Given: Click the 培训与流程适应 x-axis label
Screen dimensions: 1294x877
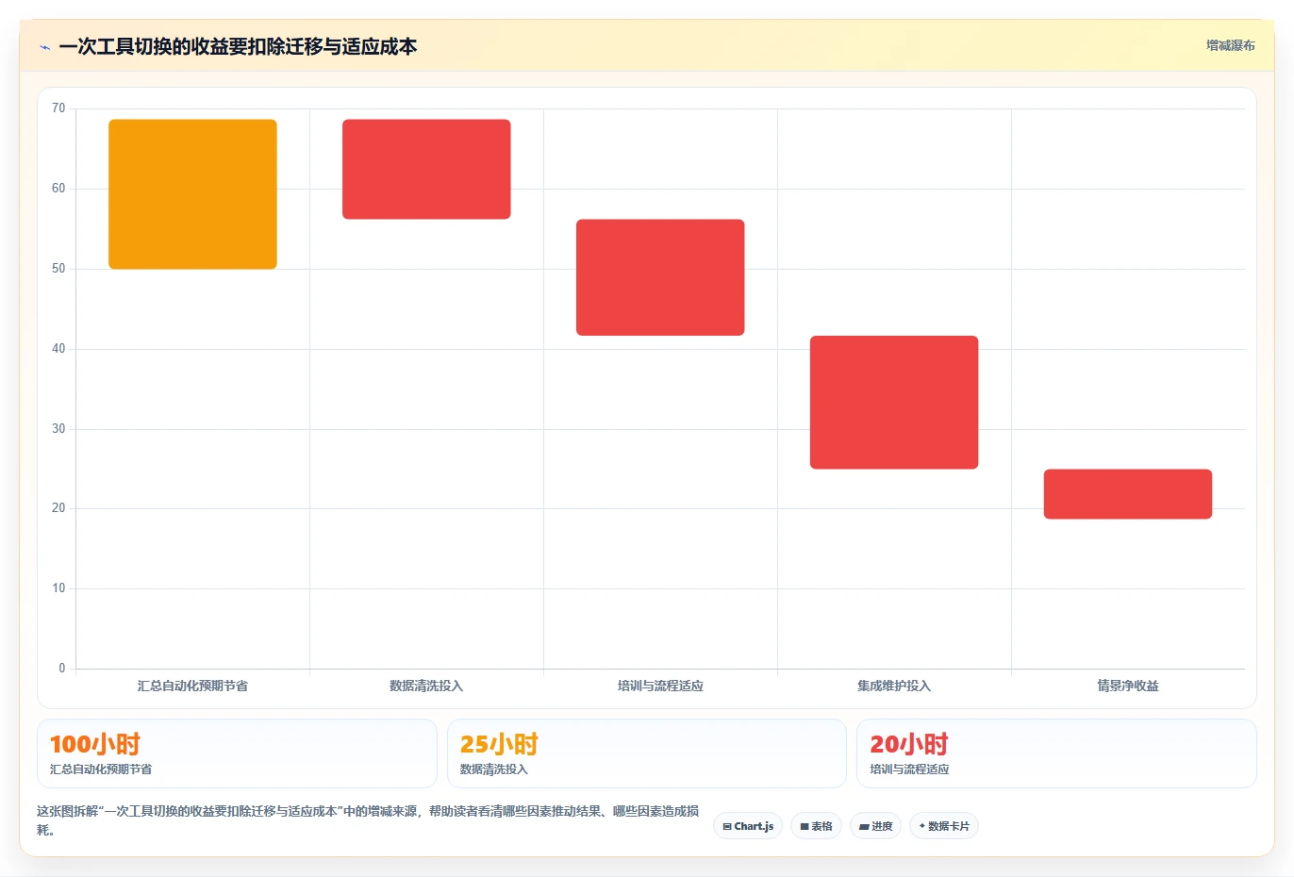Looking at the screenshot, I should point(660,686).
